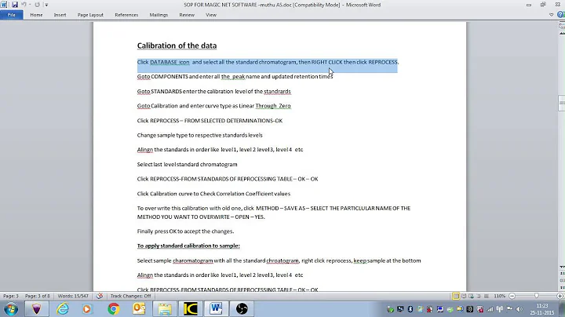Open the Windows Start button
Image resolution: width=565 pixels, height=317 pixels.
click(x=11, y=309)
